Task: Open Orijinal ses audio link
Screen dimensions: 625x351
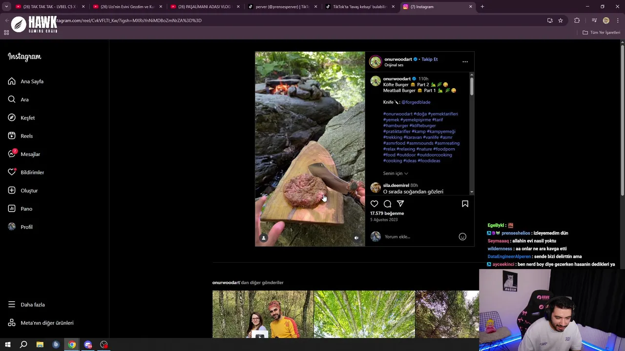Action: click(394, 65)
